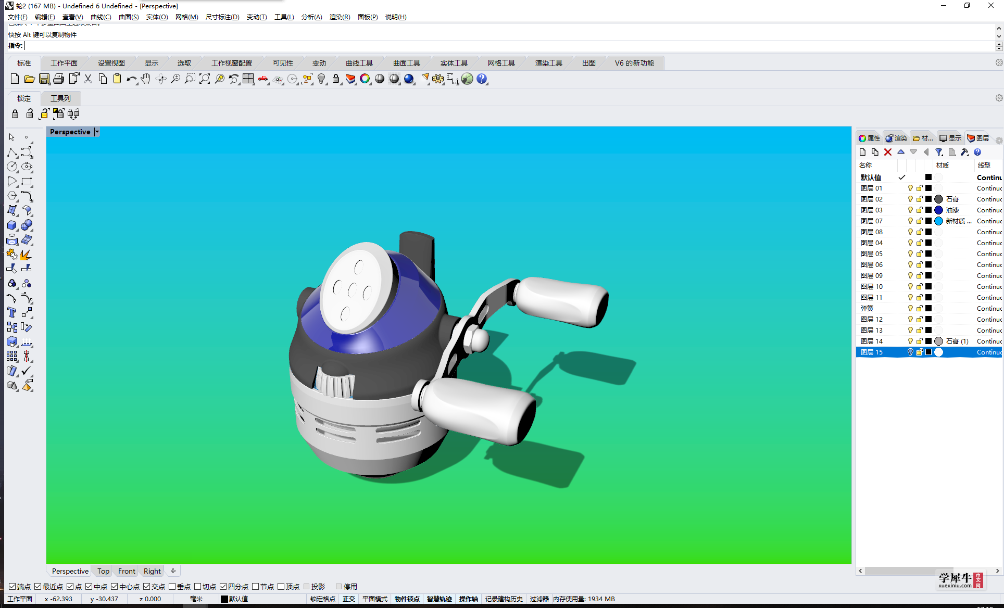Toggle 操作轴 in status bar
The image size is (1004, 608).
468,599
